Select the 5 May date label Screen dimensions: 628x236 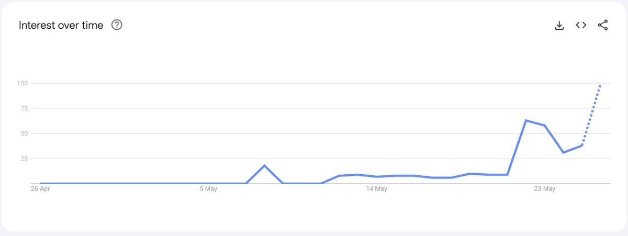tap(208, 189)
